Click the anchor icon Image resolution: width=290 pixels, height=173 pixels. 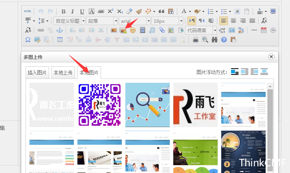60,30
